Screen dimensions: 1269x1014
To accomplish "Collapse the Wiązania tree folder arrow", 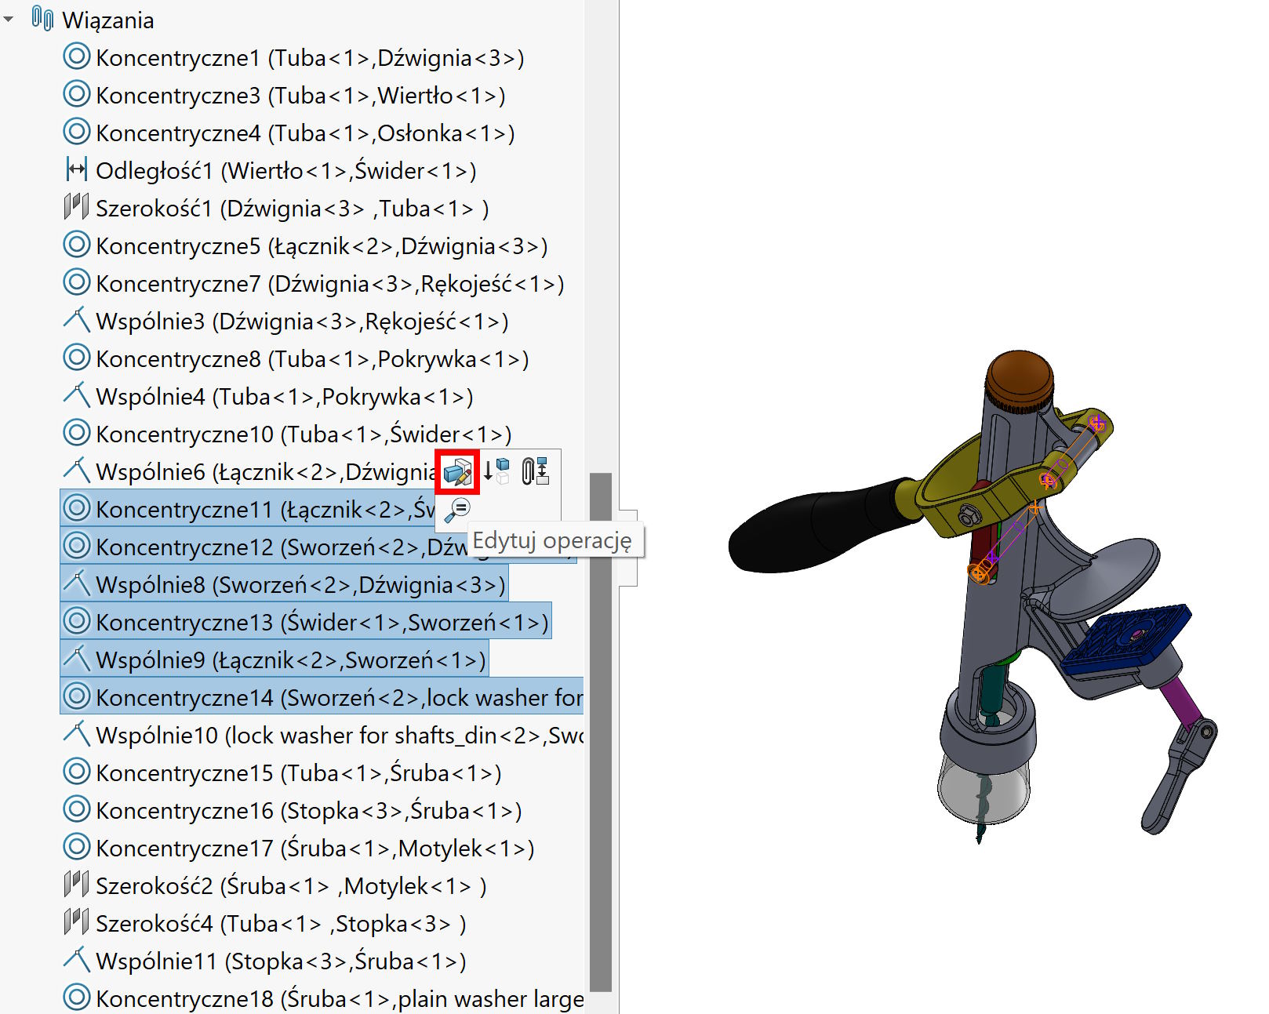I will tap(9, 20).
